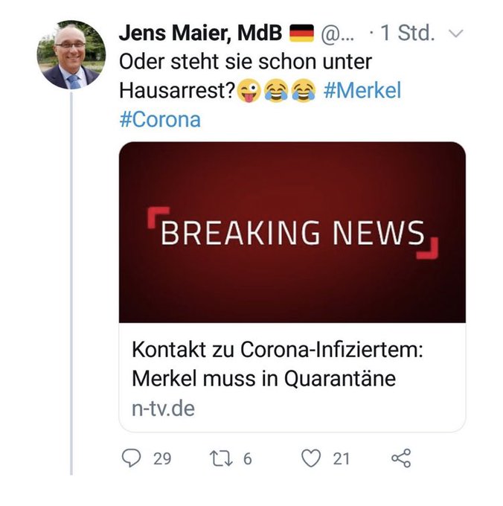Open the #Corona hashtag
The height and width of the screenshot is (506, 503).
coord(160,119)
